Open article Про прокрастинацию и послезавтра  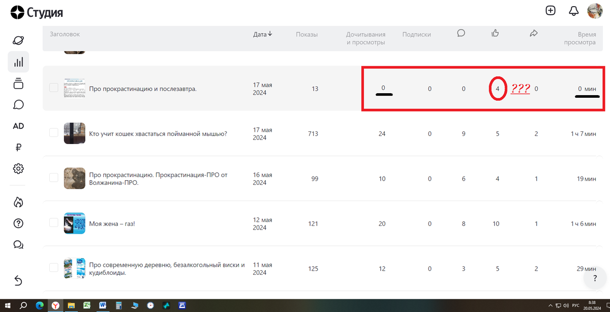(x=143, y=89)
